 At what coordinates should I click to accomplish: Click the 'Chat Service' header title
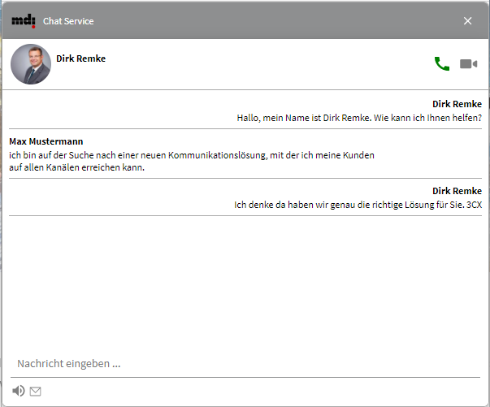click(x=68, y=21)
